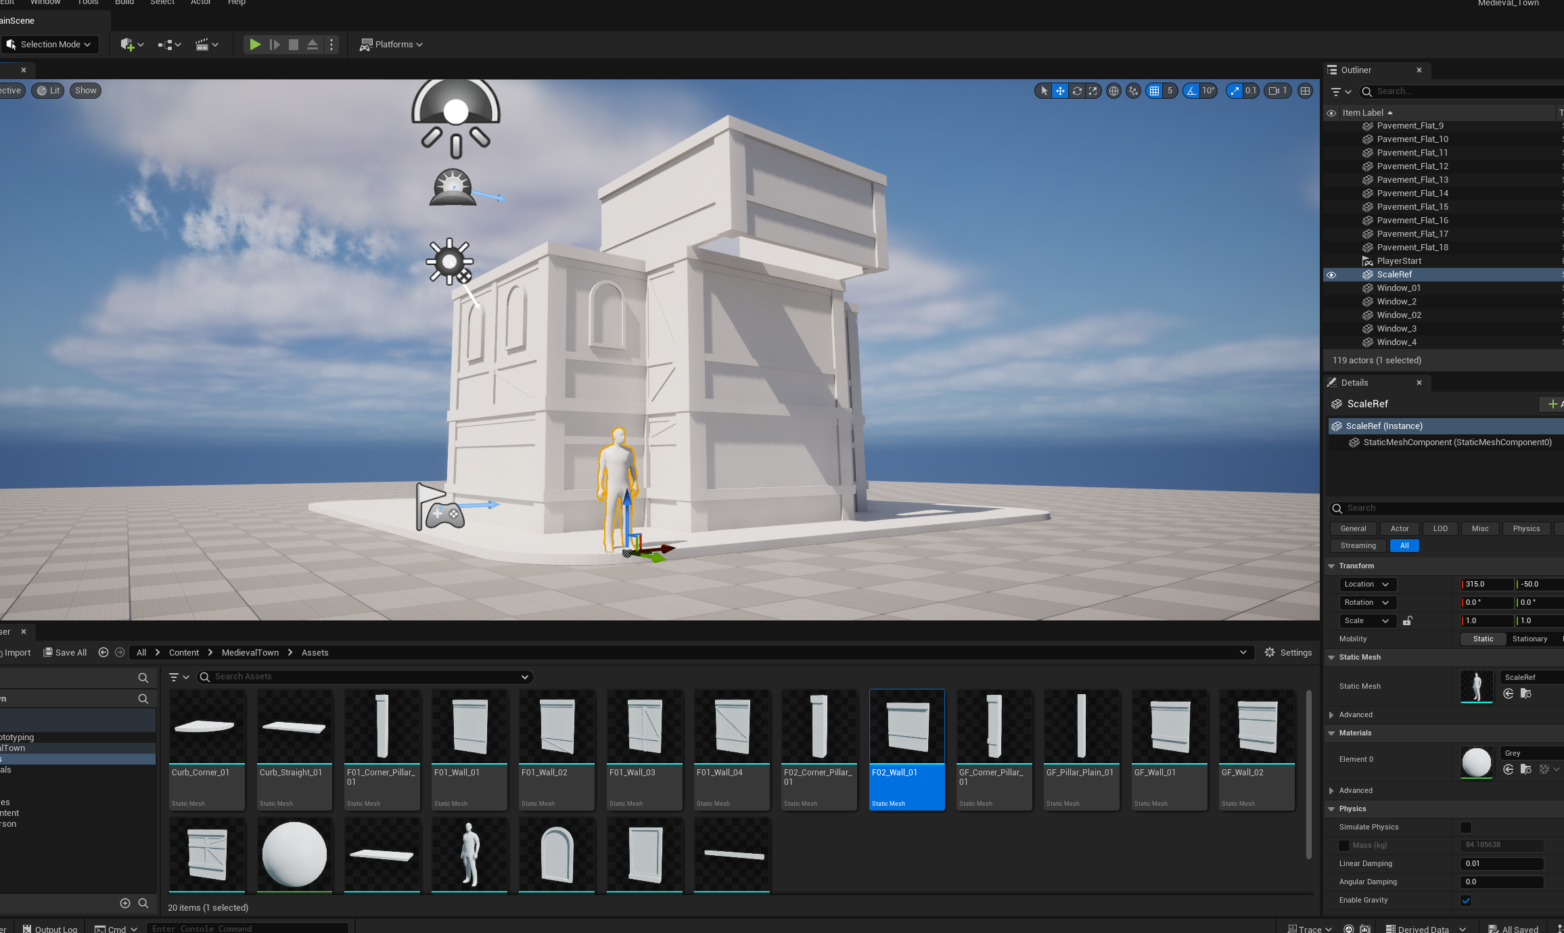Enable the Simulate Physics checkbox
1564x933 pixels.
[x=1466, y=827]
